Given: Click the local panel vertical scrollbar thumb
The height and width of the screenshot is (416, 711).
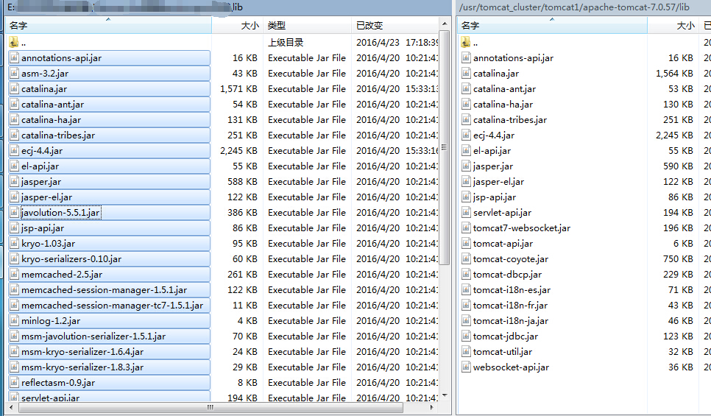Looking at the screenshot, I should coord(445,147).
